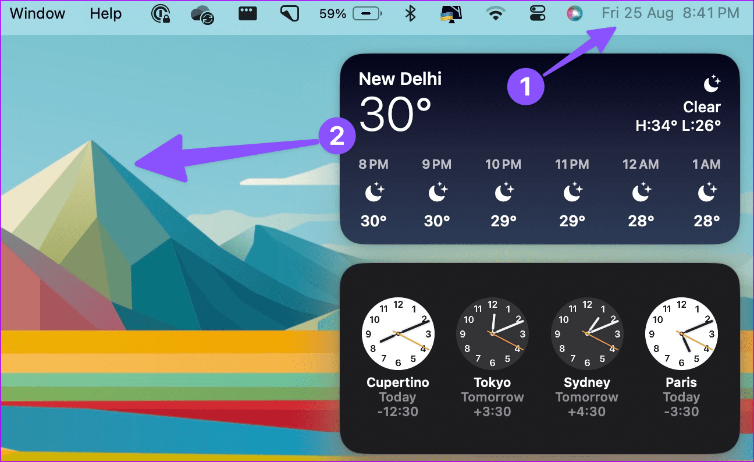Viewport: 754px width, 462px height.
Task: Select the Sydney clock face
Action: coord(587,334)
